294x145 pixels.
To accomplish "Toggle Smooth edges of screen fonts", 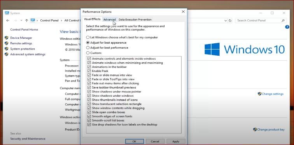I will 89,116.
